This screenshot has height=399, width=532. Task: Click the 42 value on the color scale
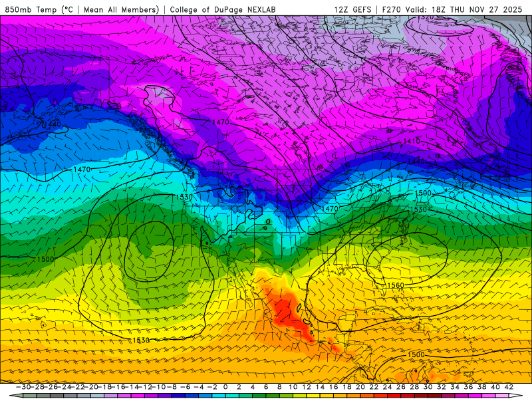tap(509, 387)
